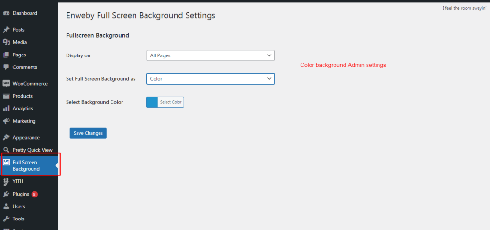Click the Pages icon in sidebar
The image size is (490, 230).
pos(6,55)
